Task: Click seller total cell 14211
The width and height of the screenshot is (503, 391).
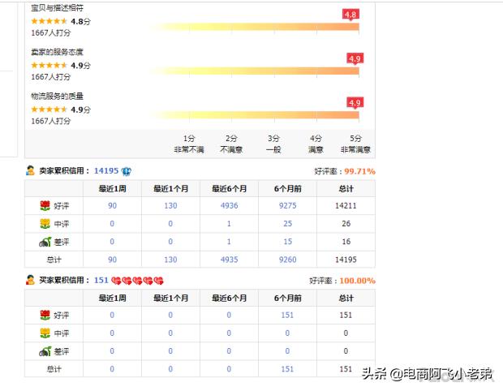Action: (x=346, y=205)
